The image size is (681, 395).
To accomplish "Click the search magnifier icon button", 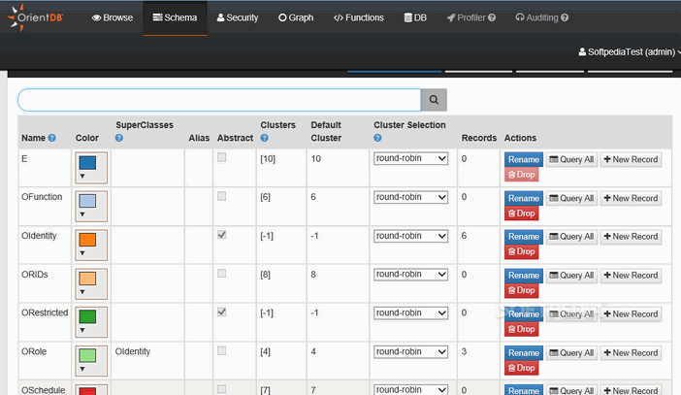I will click(x=434, y=100).
